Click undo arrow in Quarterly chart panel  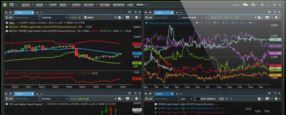tap(6, 12)
